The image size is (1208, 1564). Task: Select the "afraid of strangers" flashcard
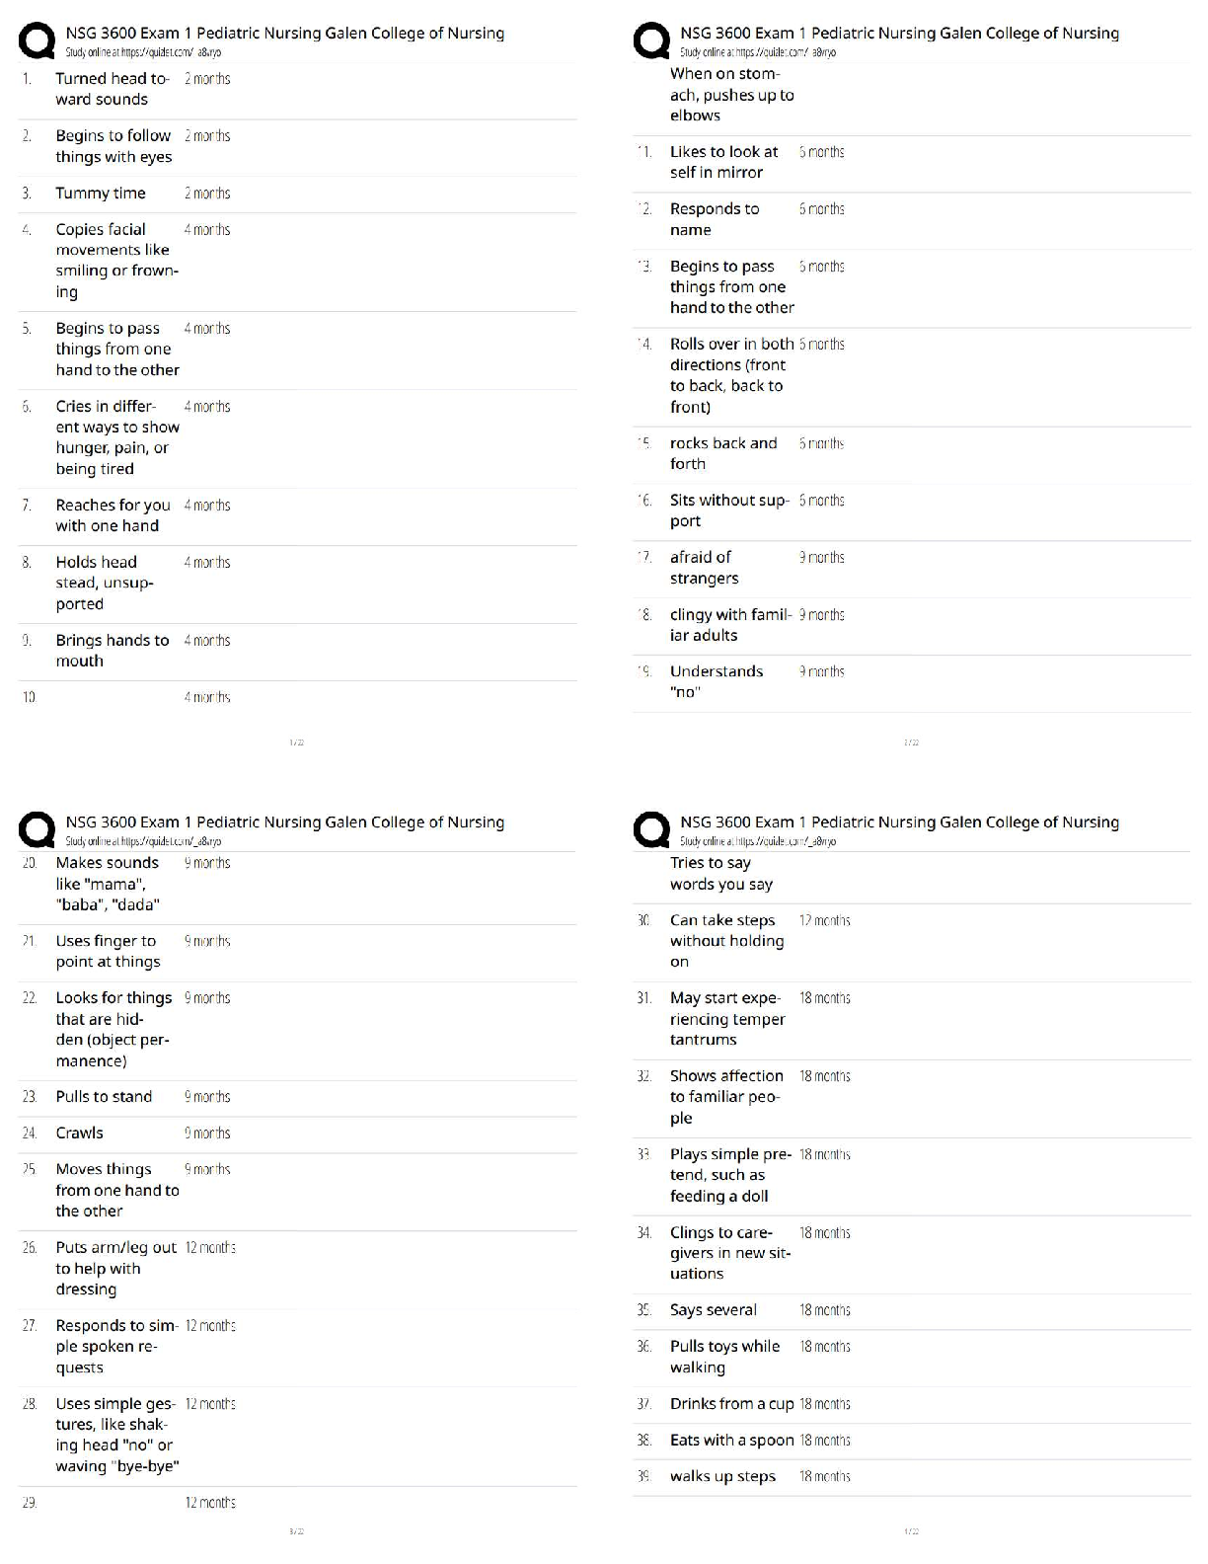point(704,568)
